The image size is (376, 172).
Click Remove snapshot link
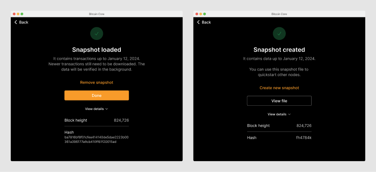[97, 83]
